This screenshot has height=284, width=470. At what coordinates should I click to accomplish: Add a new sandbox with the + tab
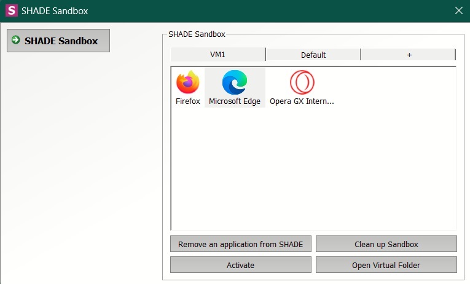coord(409,55)
